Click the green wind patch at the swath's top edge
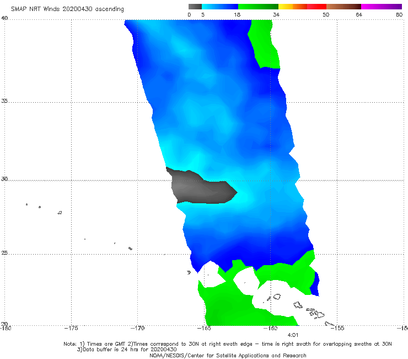The height and width of the screenshot is (359, 408). point(264,43)
